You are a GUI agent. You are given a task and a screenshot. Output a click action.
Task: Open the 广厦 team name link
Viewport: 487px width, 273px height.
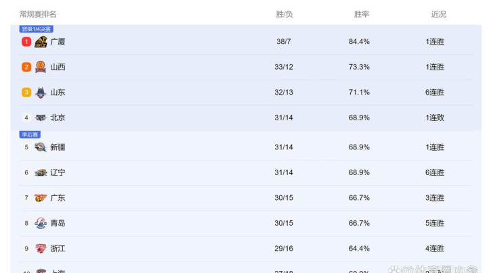pos(58,42)
